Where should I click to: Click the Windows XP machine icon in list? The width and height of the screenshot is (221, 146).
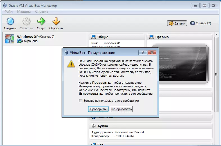10,39
